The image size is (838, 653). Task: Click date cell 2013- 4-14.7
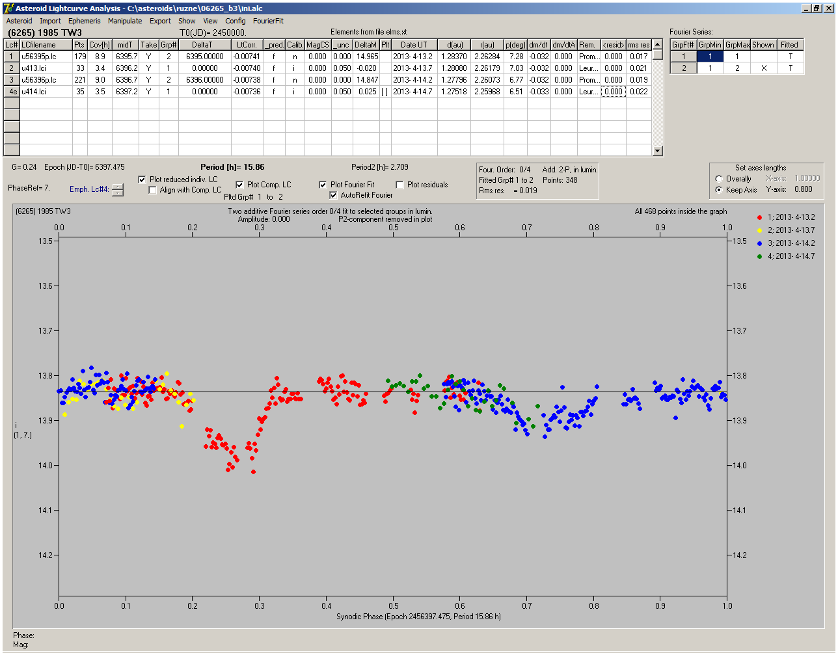tap(414, 92)
